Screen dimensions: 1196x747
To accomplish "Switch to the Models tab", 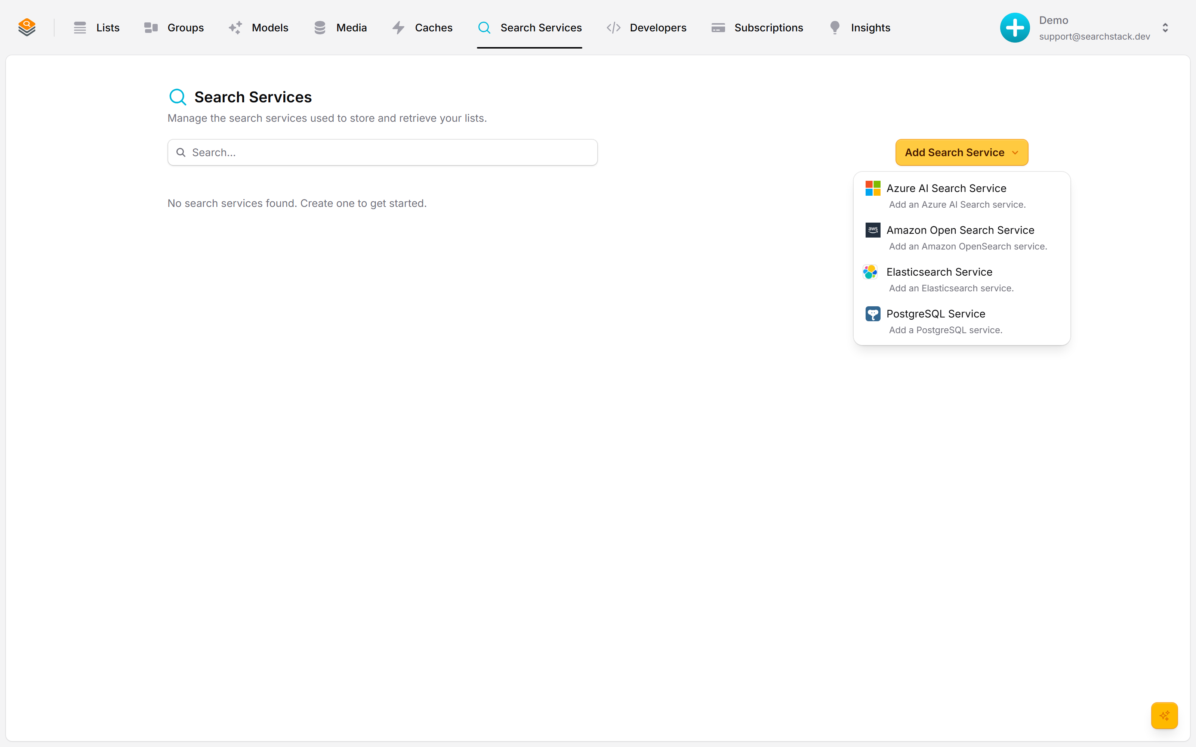I will pos(258,28).
